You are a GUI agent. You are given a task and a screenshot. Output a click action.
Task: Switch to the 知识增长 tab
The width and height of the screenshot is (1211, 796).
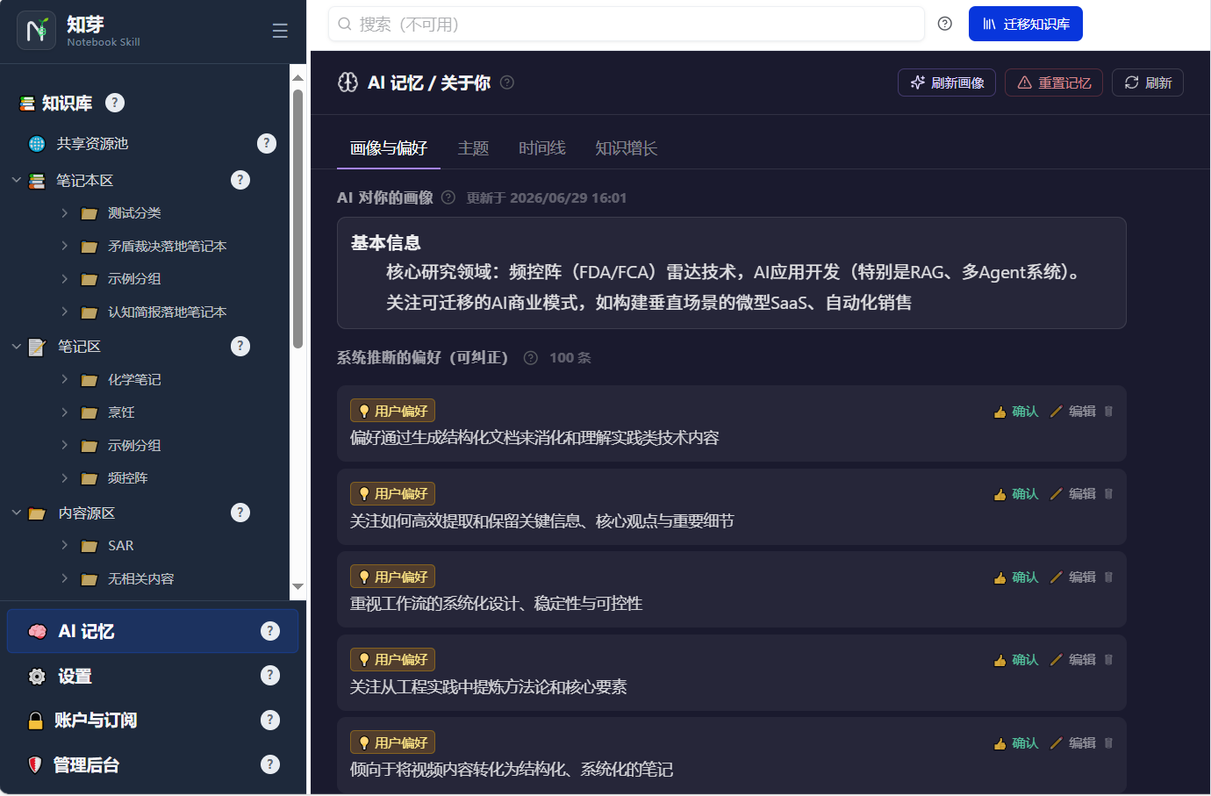[627, 148]
